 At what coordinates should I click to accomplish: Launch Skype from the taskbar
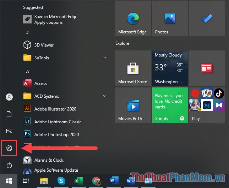(61, 181)
